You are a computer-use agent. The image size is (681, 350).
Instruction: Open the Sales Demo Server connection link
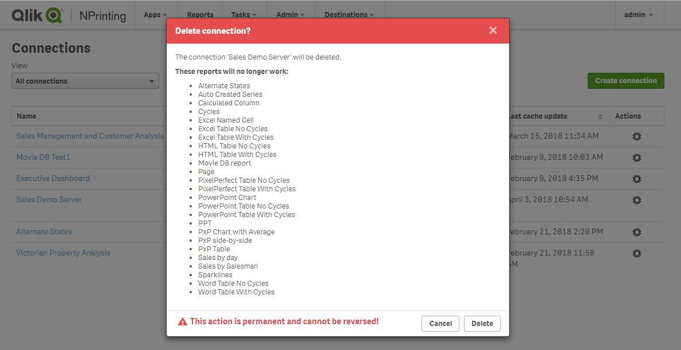pyautogui.click(x=49, y=200)
